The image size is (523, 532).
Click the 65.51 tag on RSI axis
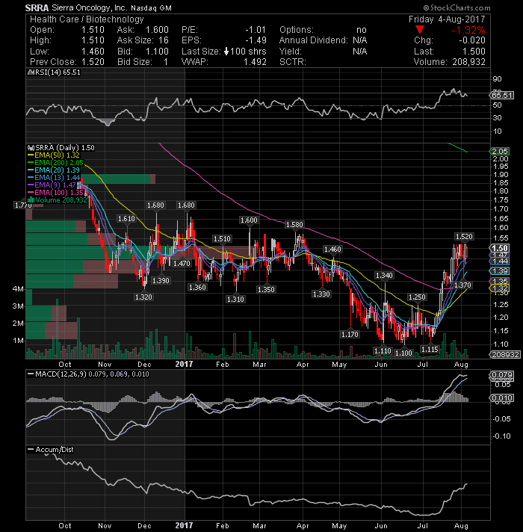click(502, 96)
